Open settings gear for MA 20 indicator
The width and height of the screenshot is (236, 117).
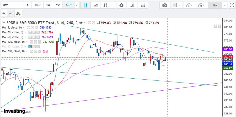click(x=34, y=32)
